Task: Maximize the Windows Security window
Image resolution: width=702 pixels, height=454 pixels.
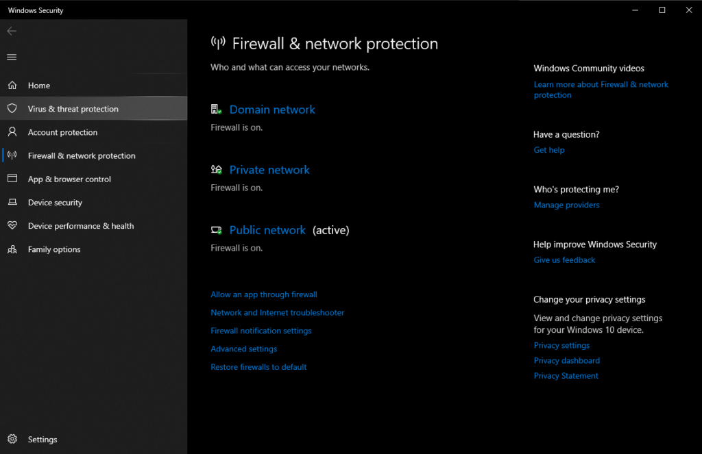Action: (662, 10)
